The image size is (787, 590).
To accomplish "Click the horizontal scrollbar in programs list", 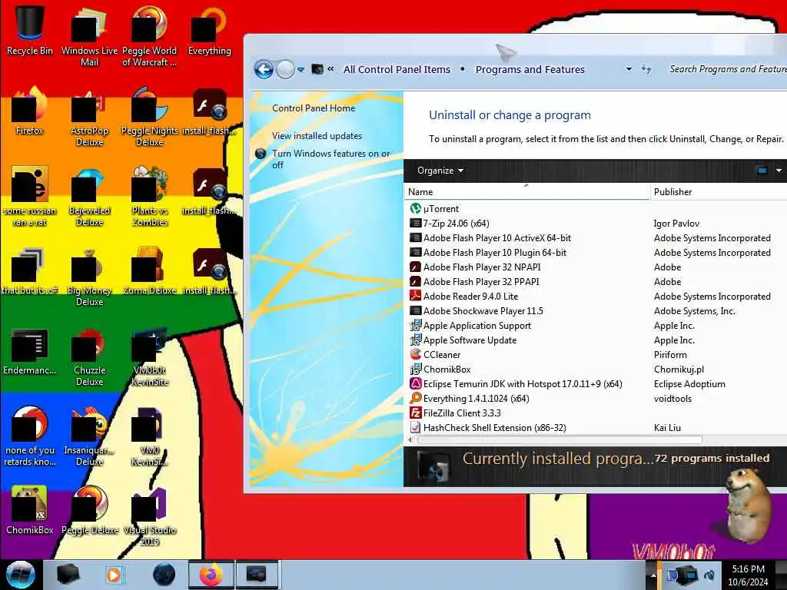I will [560, 440].
